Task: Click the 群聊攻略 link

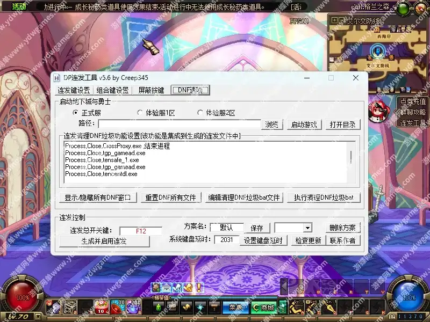Action: pyautogui.click(x=413, y=112)
